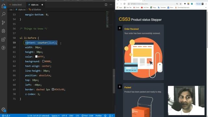The image size is (208, 117).
Task: Click the online shopping illustration
Action: (x=143, y=58)
